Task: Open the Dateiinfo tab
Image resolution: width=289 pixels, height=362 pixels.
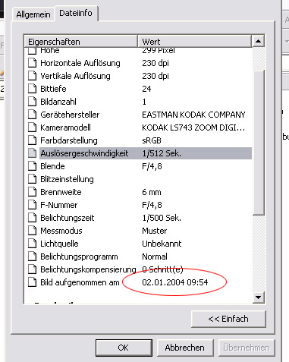Action: 76,13
